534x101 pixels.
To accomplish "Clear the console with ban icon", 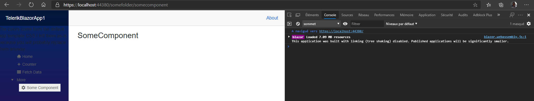I will (x=298, y=24).
